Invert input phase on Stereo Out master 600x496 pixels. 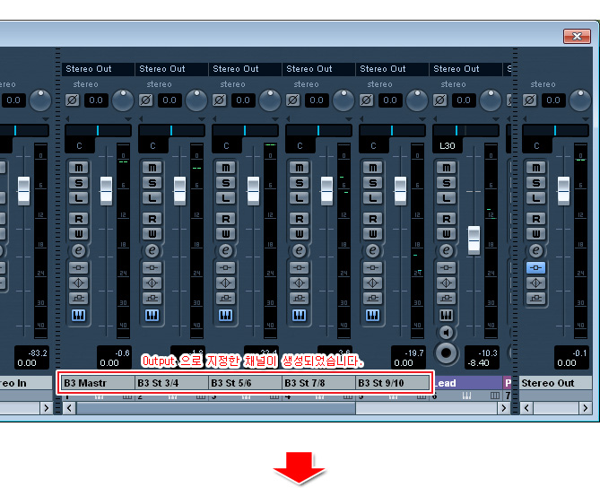point(529,100)
